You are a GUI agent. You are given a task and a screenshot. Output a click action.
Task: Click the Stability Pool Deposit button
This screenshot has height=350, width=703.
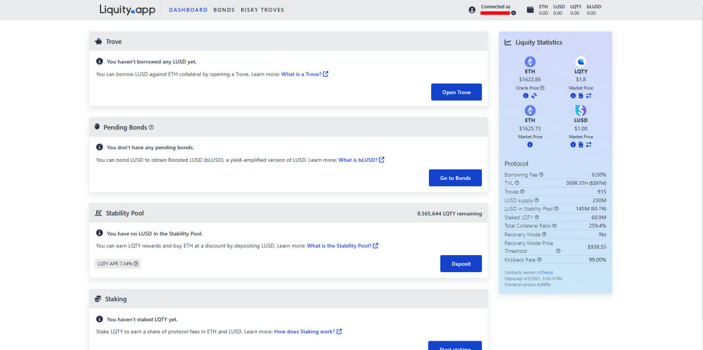(461, 264)
